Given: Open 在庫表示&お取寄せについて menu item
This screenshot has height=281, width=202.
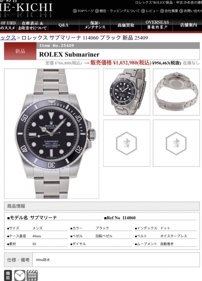Looking at the screenshot, I should pos(33,26).
